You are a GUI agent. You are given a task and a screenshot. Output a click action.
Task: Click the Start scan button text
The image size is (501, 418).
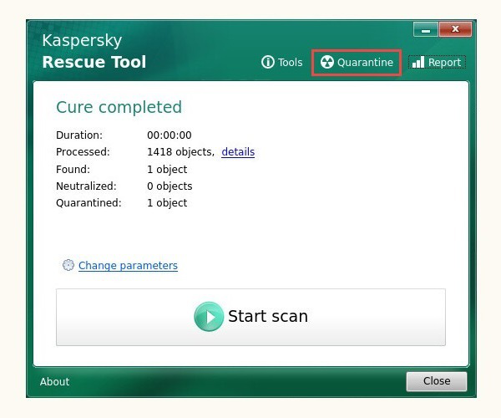click(x=267, y=317)
